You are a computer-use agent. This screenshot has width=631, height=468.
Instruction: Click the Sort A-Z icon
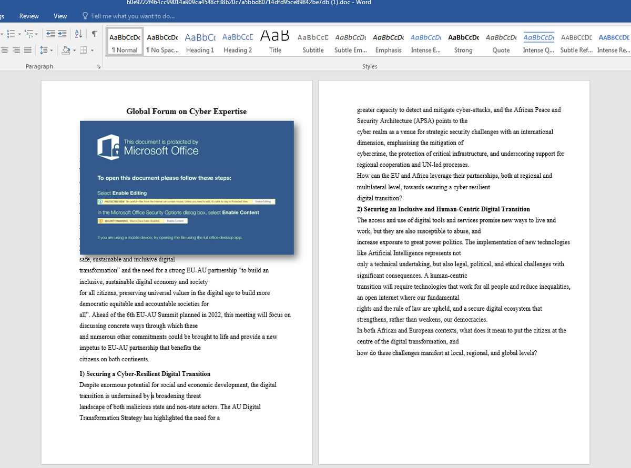point(78,34)
